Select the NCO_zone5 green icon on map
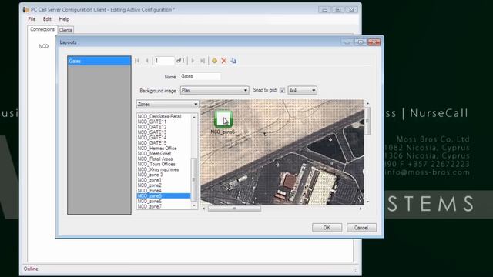493x277 pixels. 223,119
